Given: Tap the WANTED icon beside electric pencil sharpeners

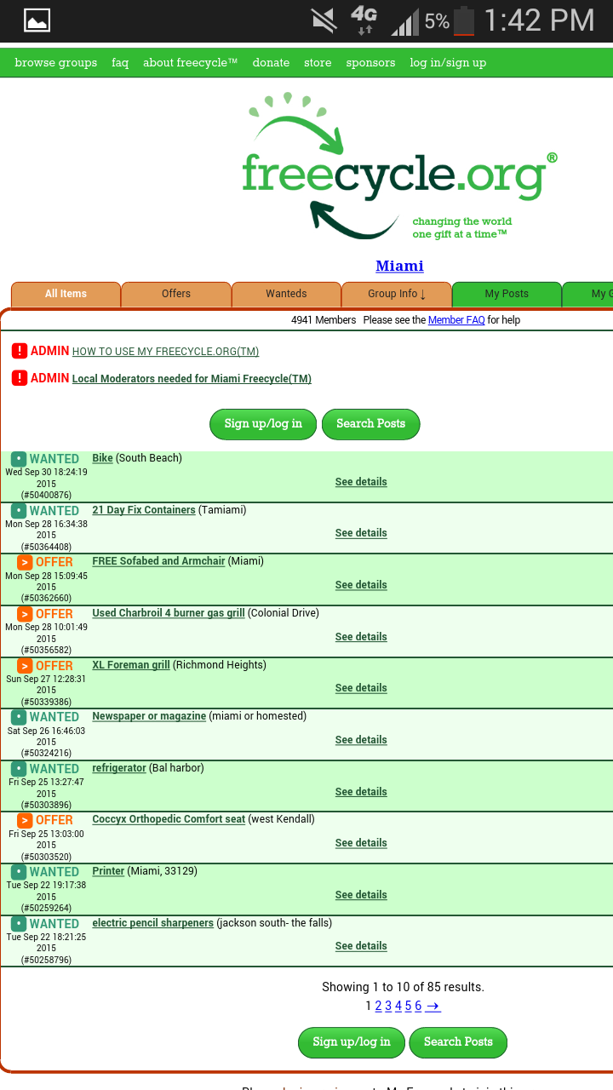Looking at the screenshot, I should [19, 924].
